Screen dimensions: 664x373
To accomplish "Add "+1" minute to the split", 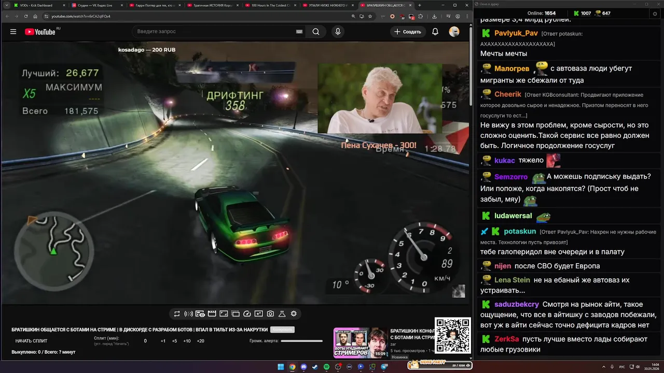I will [163, 341].
